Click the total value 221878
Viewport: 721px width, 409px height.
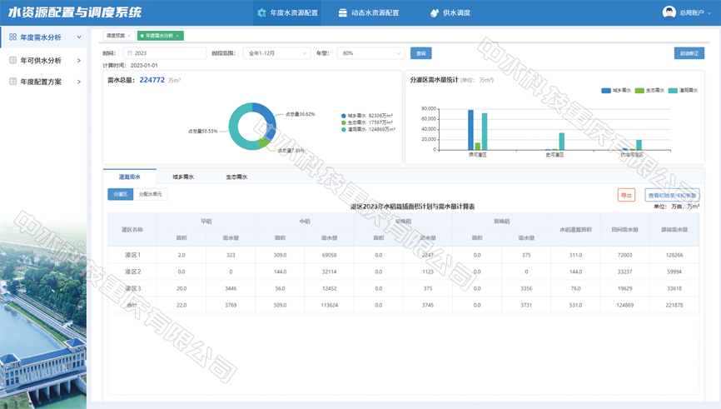click(x=674, y=305)
